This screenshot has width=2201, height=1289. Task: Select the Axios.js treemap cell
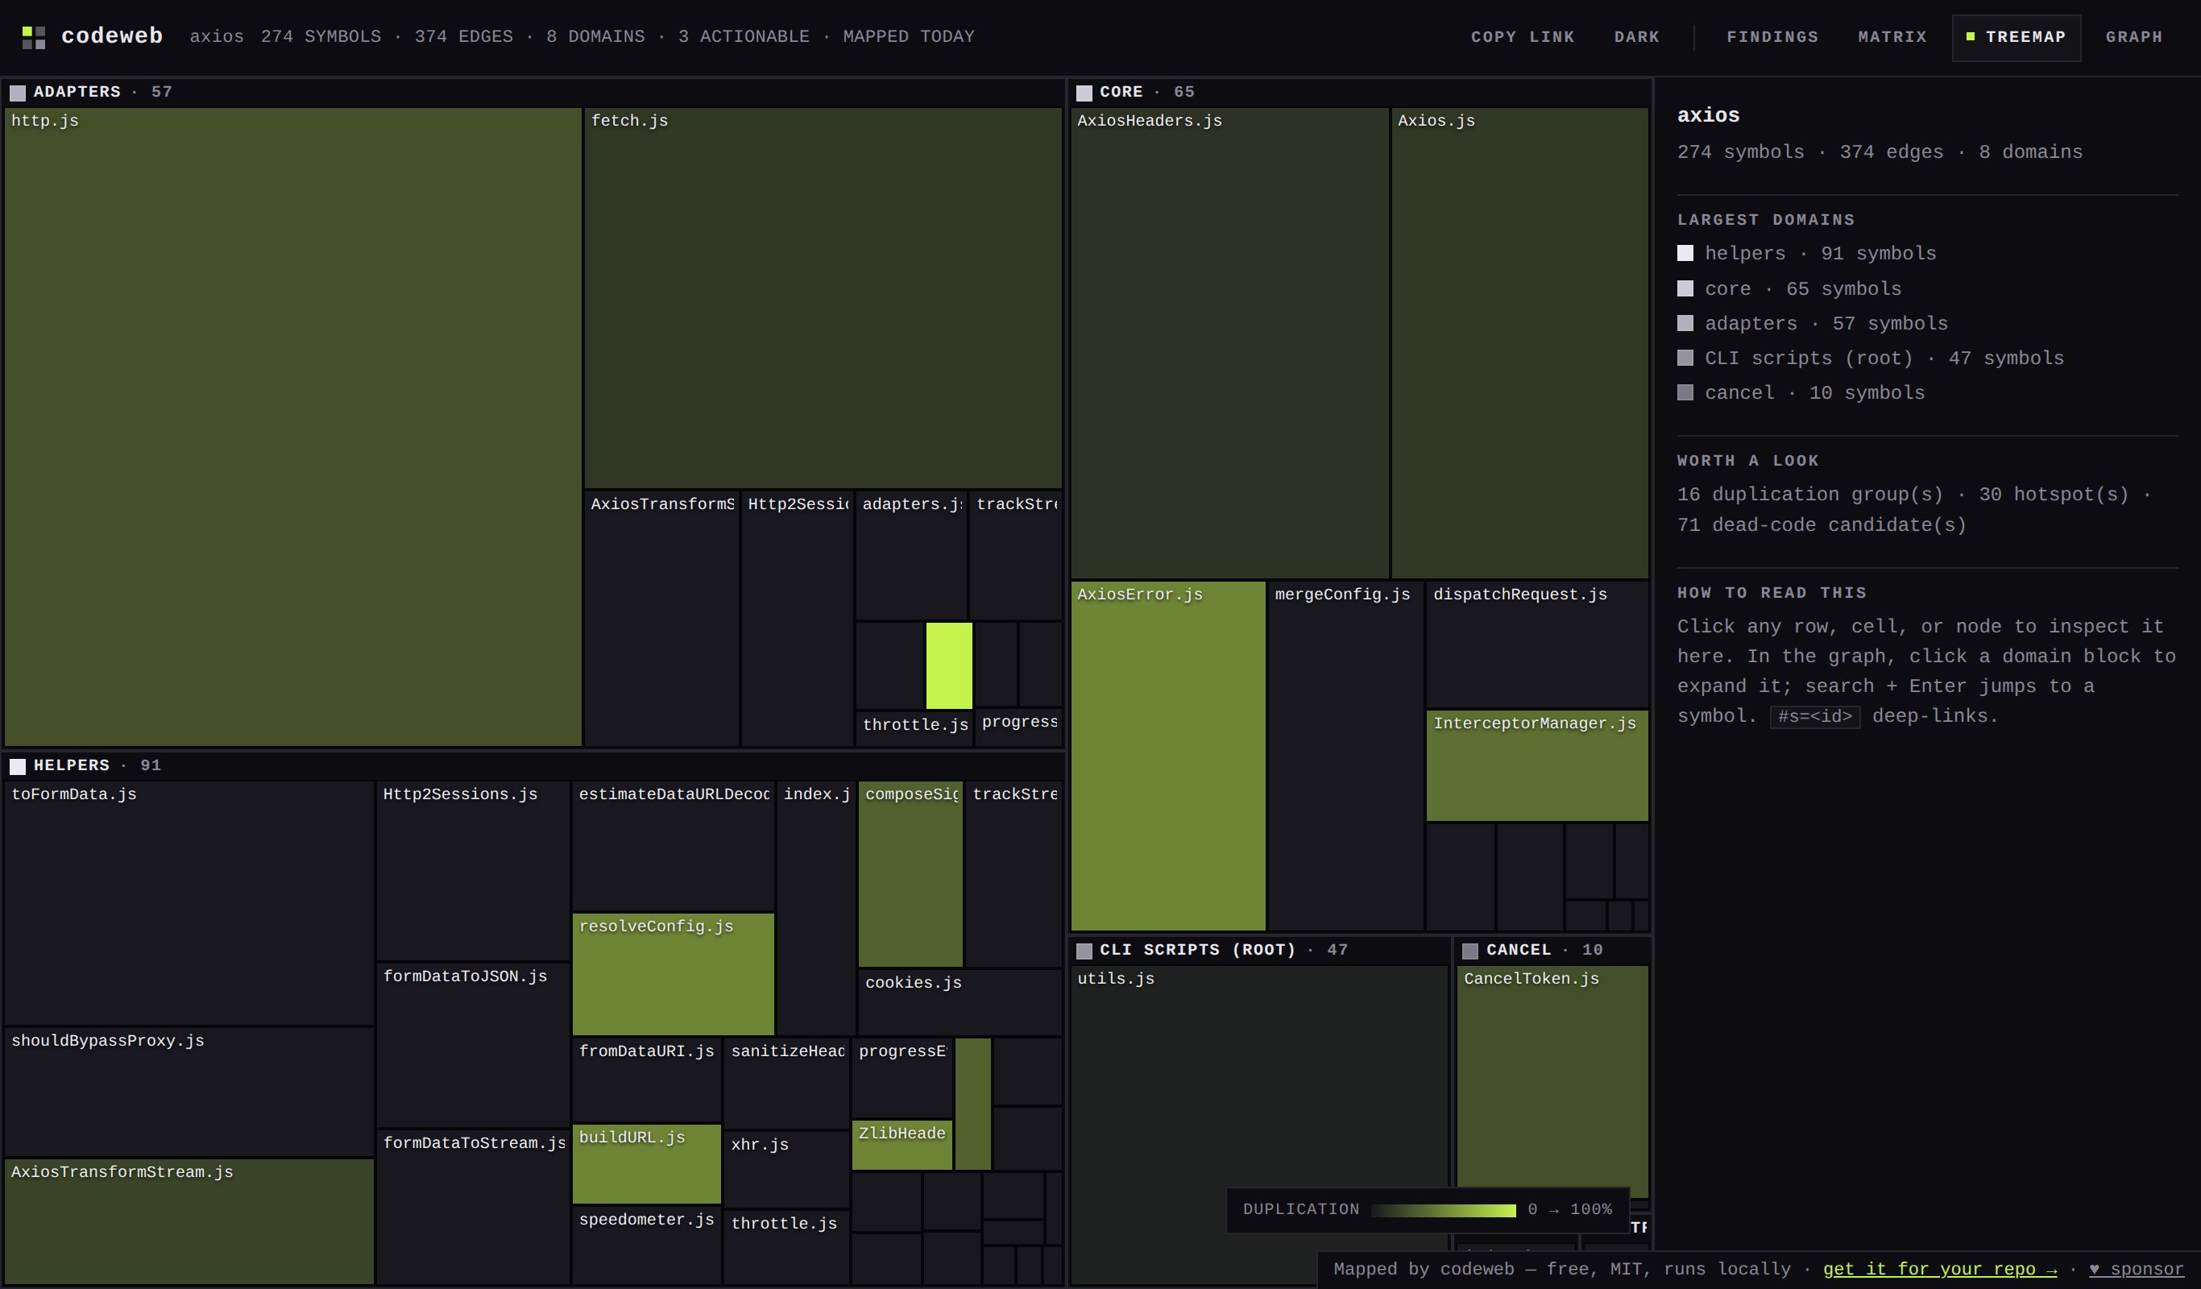point(1519,342)
